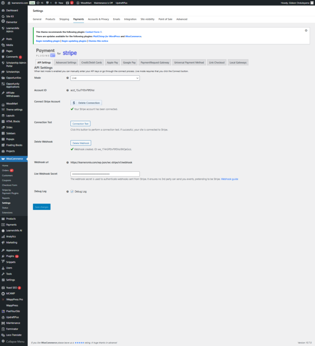Click the five-star rating link in footer
Screen dimensions: 315x346
click(x=79, y=343)
